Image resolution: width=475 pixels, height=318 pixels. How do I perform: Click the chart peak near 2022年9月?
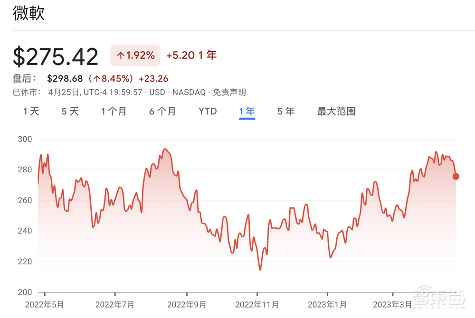[164, 150]
